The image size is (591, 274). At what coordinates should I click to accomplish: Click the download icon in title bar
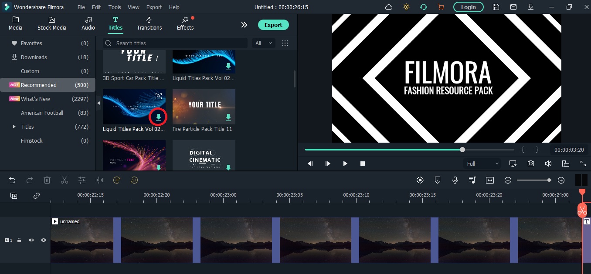click(531, 7)
